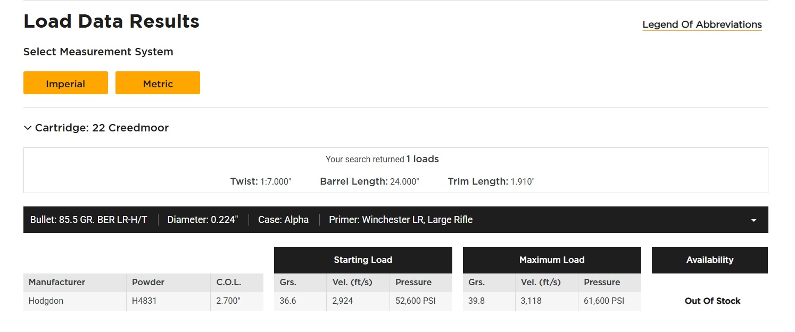Click the 61,600 PSI pressure cell

tap(604, 301)
